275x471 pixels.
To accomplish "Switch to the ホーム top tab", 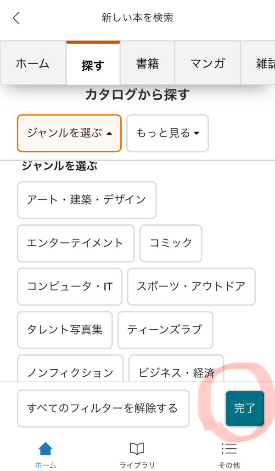I will coord(33,63).
